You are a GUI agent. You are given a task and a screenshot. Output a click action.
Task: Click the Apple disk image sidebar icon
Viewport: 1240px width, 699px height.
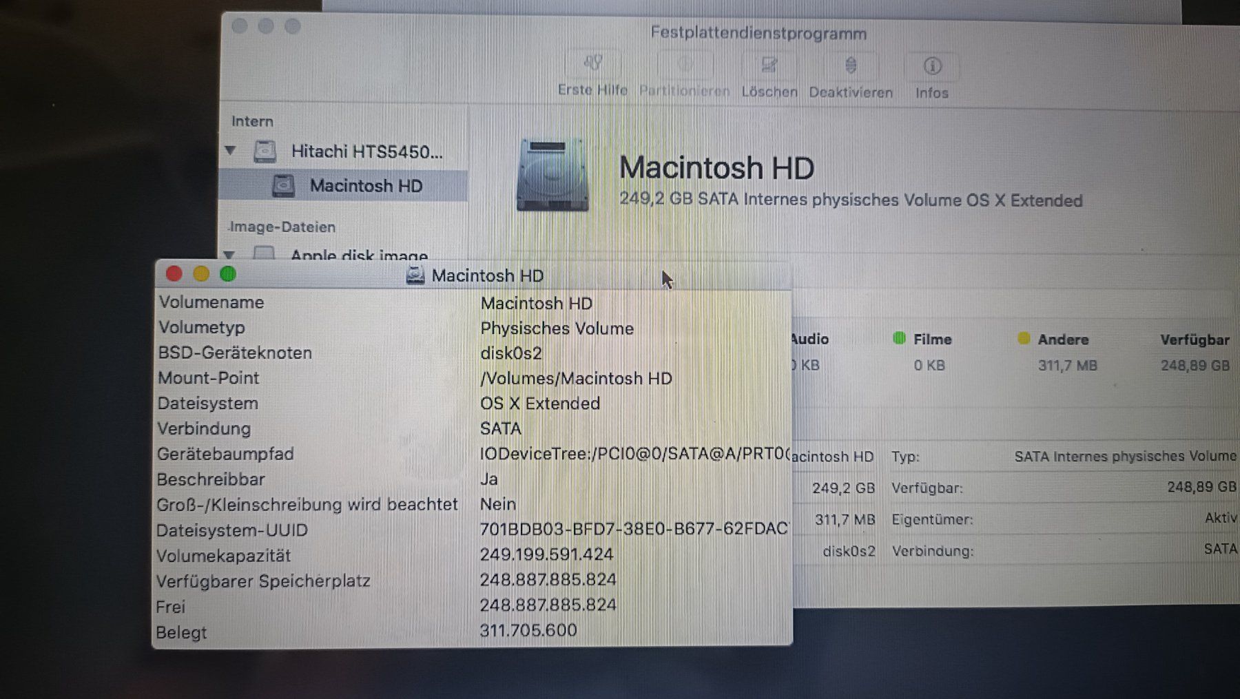point(264,253)
